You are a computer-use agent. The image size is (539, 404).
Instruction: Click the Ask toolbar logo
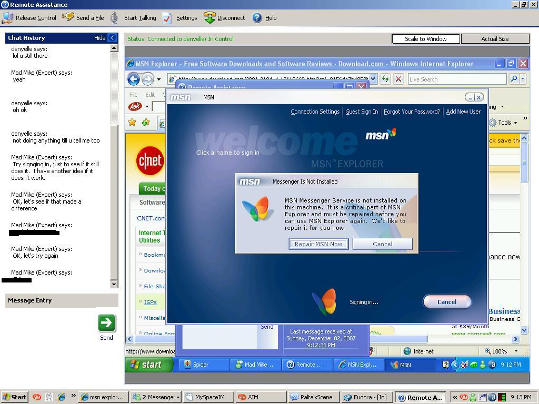(x=135, y=106)
